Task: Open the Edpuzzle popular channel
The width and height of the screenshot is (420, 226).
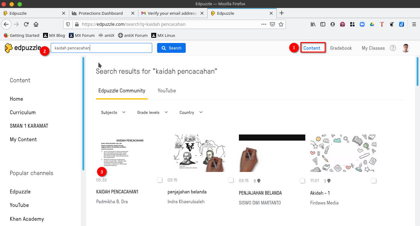Action: 20,192
